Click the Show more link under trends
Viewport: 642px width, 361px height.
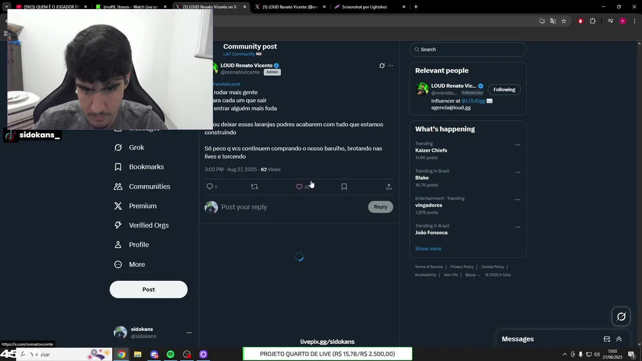coord(428,249)
